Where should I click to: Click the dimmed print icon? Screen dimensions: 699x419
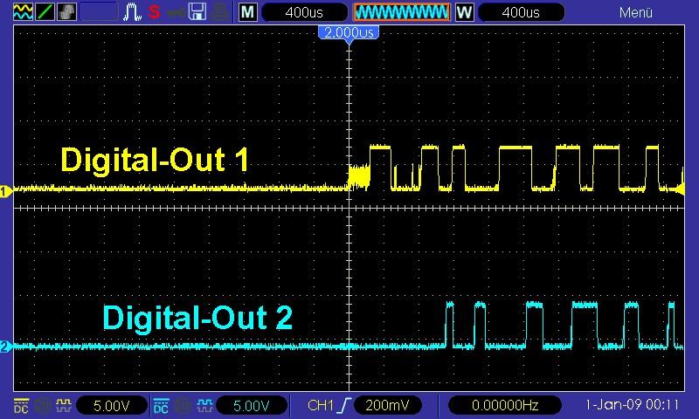(220, 11)
